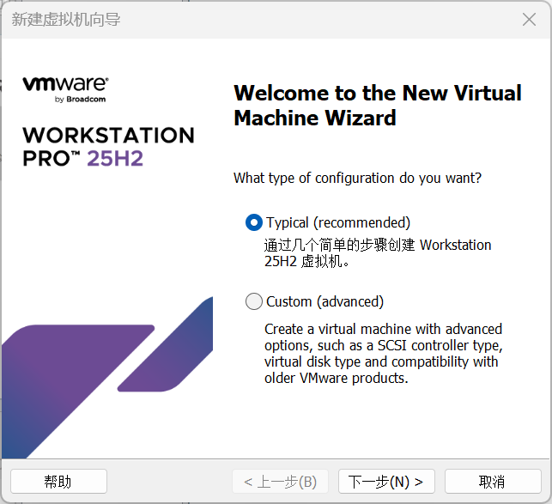
Task: Click the 新建虚拟机向导 title bar text
Action: [66, 20]
